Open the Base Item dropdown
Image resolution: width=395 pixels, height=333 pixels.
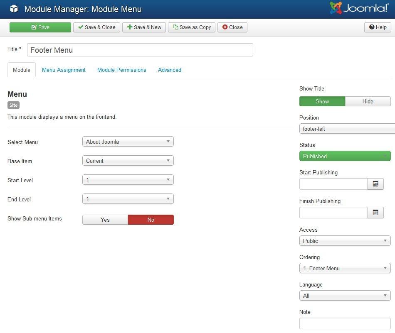pos(128,161)
